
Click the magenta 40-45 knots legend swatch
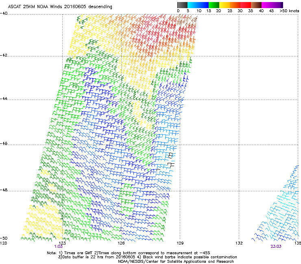click(267, 5)
